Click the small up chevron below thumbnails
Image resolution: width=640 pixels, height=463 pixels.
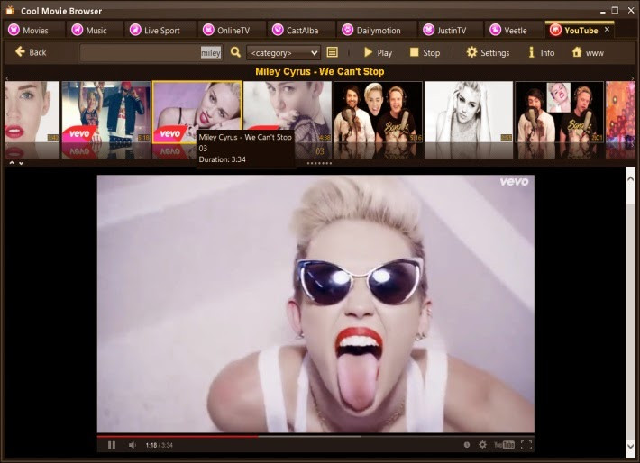coord(12,163)
